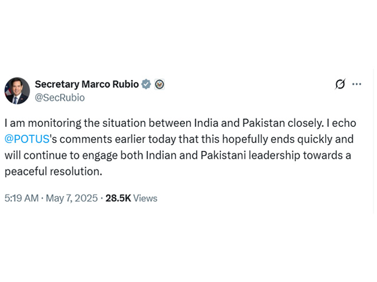Click the phrase "will continue to engage"

click(57, 156)
